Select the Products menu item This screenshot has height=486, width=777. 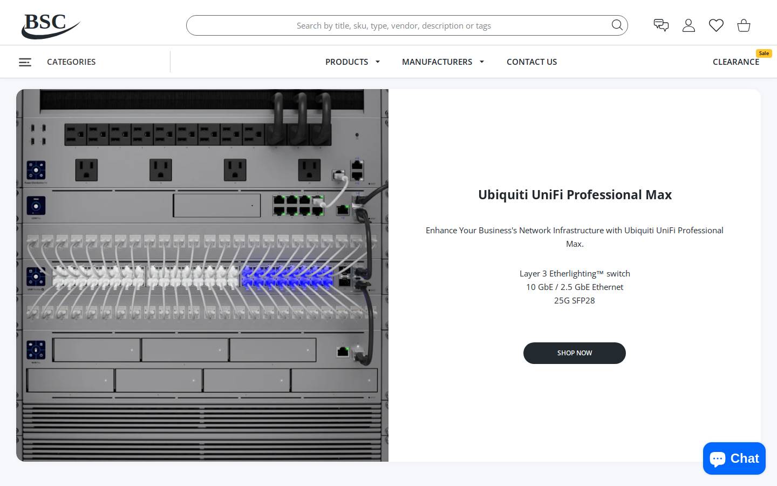(x=346, y=62)
